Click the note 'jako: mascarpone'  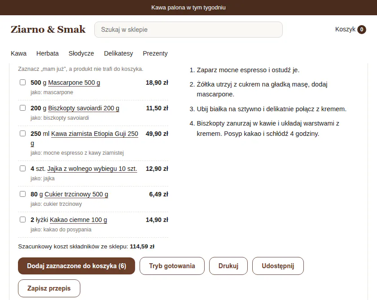click(52, 92)
